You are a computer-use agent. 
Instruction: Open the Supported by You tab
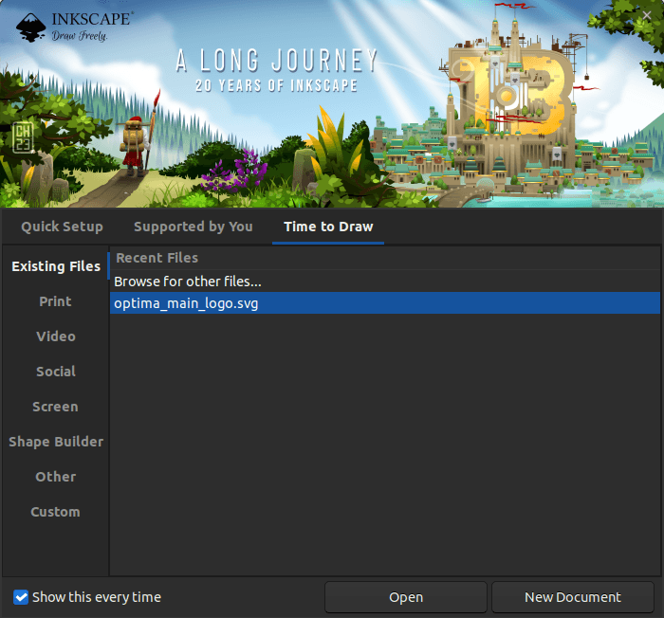(x=194, y=227)
